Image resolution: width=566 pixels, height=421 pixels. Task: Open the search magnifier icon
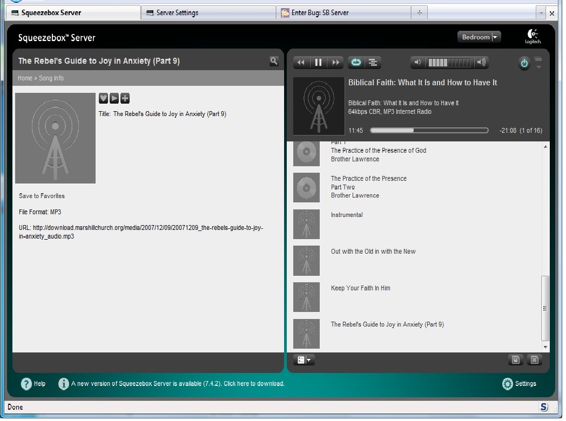[x=274, y=61]
